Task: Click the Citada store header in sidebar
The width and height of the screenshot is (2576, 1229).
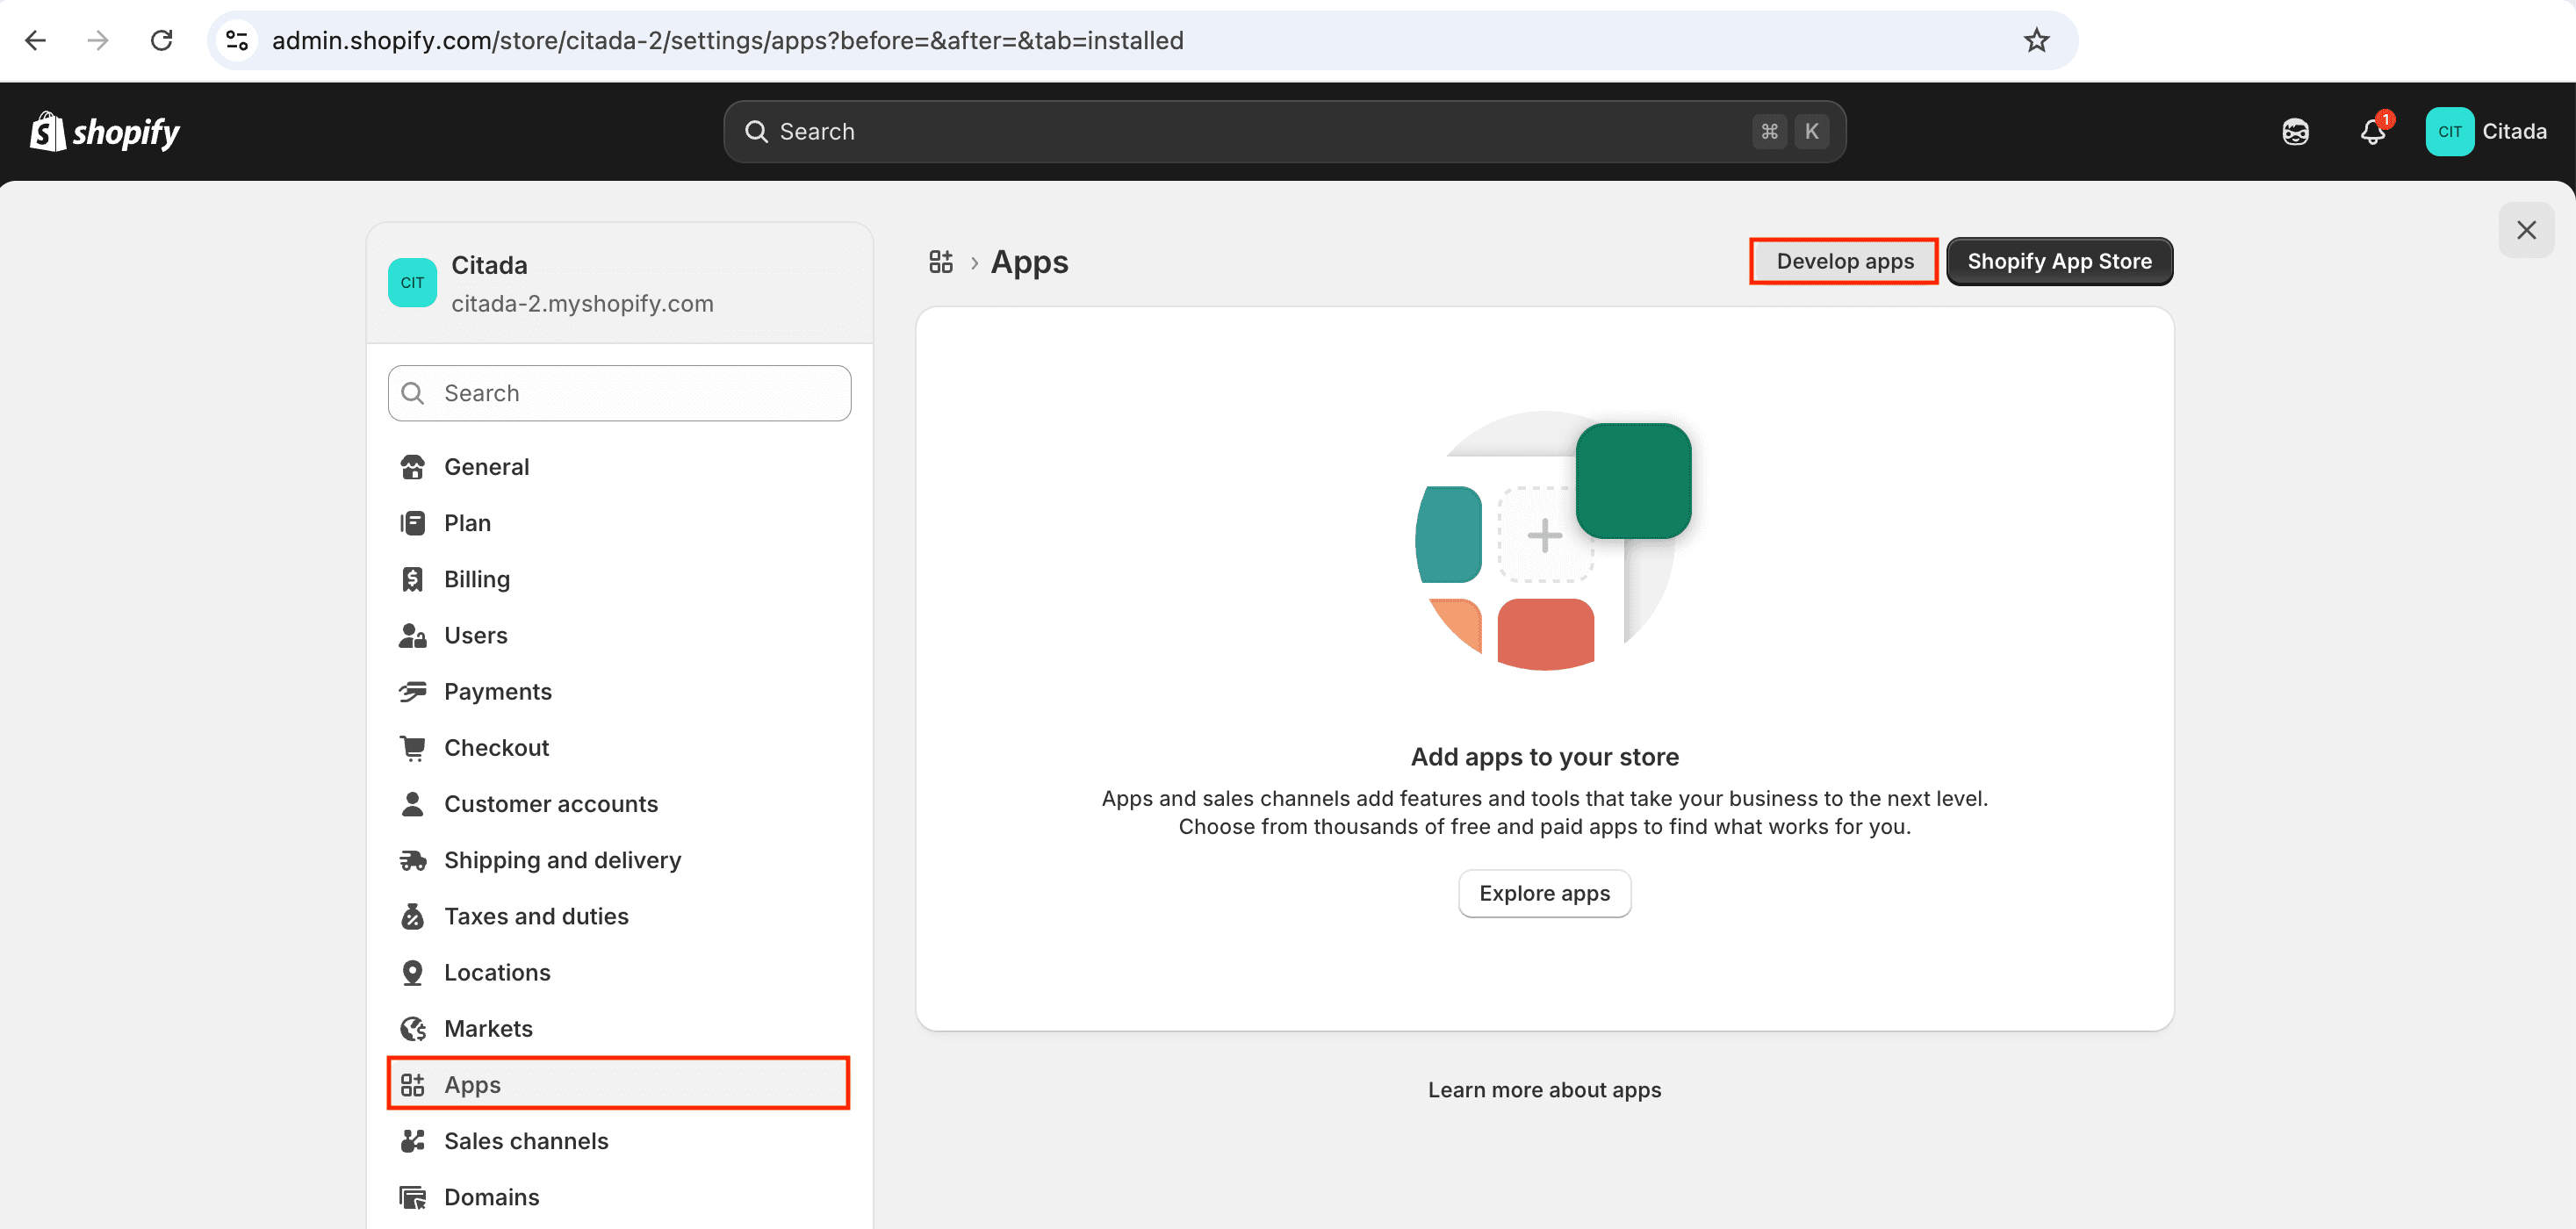Action: (x=619, y=283)
